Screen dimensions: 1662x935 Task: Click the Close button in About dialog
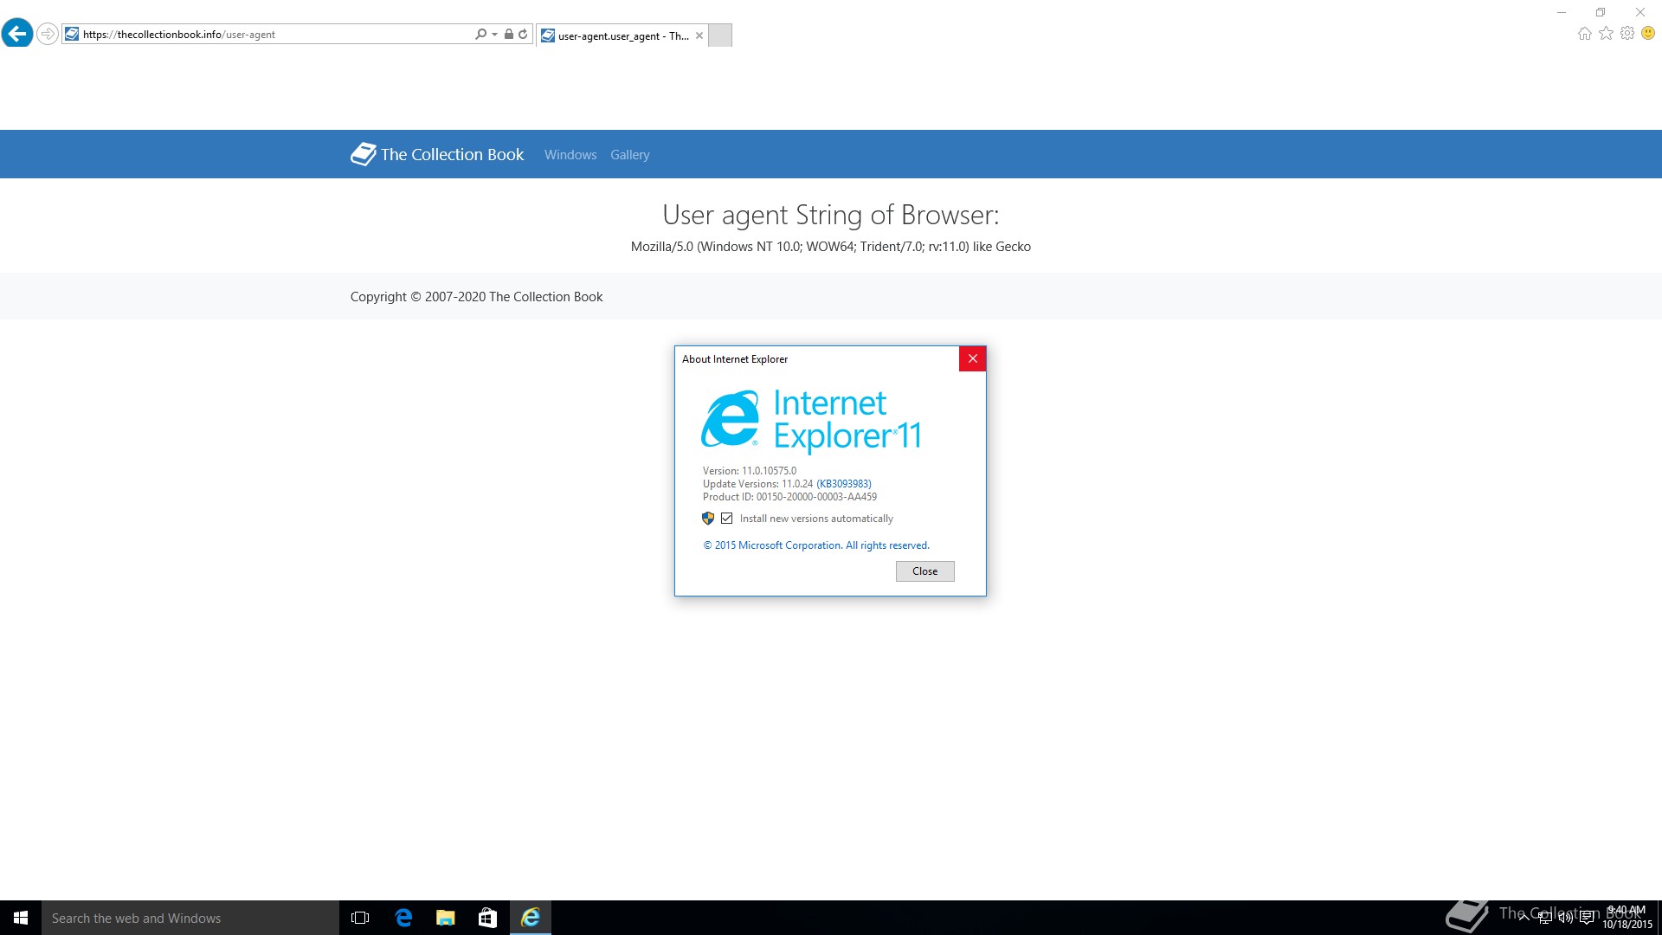(924, 571)
